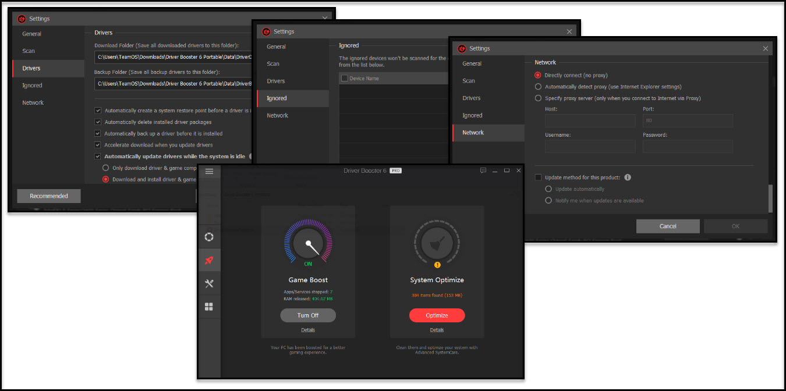
Task: Enable Update method for this product checkbox
Action: pyautogui.click(x=538, y=177)
